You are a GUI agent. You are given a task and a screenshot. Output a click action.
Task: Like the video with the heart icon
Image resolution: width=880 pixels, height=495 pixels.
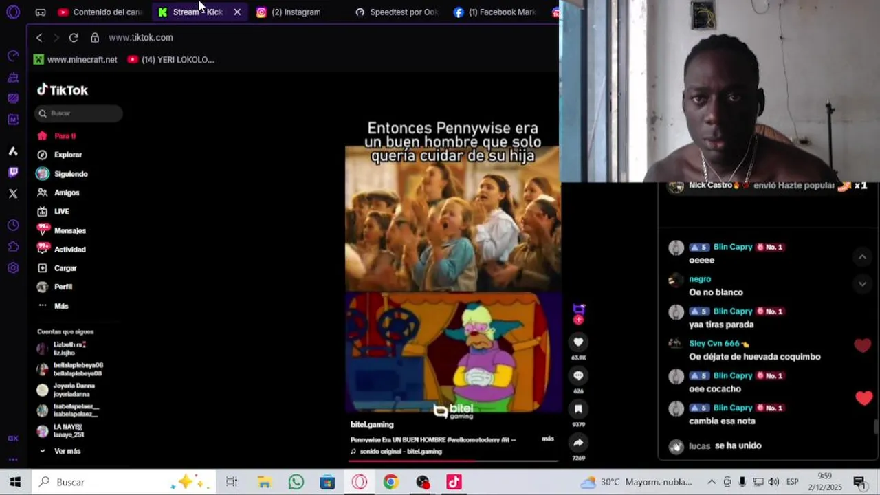(x=578, y=342)
